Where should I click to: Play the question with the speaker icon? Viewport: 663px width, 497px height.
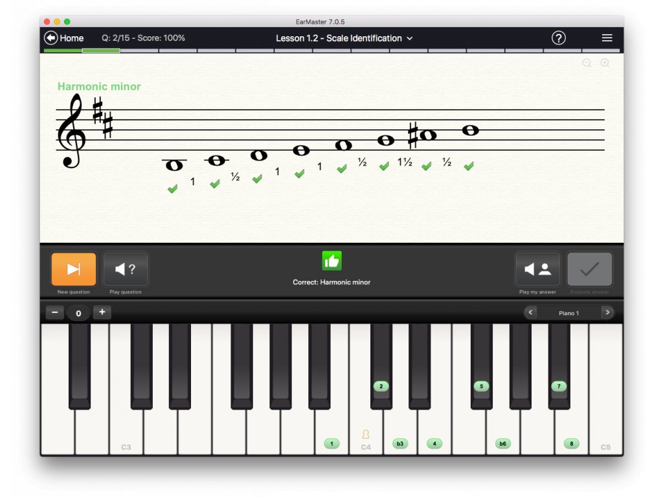pos(126,269)
